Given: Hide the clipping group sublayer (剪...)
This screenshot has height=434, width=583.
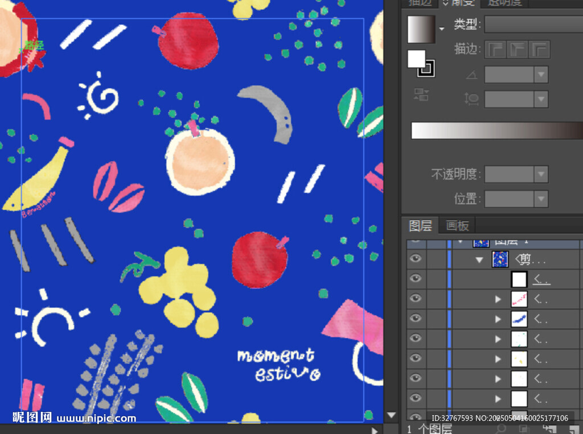Looking at the screenshot, I should point(416,259).
